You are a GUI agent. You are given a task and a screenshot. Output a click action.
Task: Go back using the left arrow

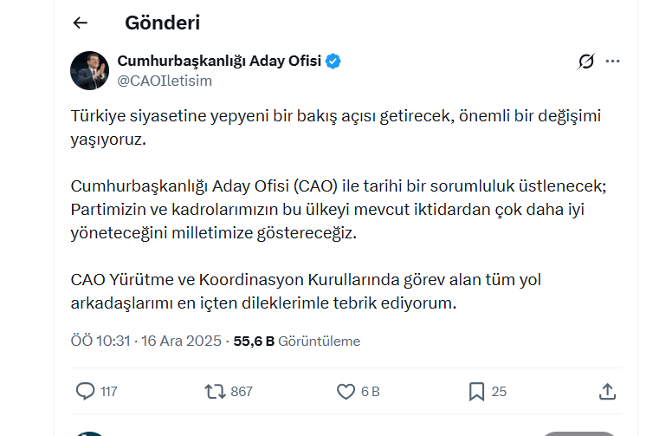81,23
